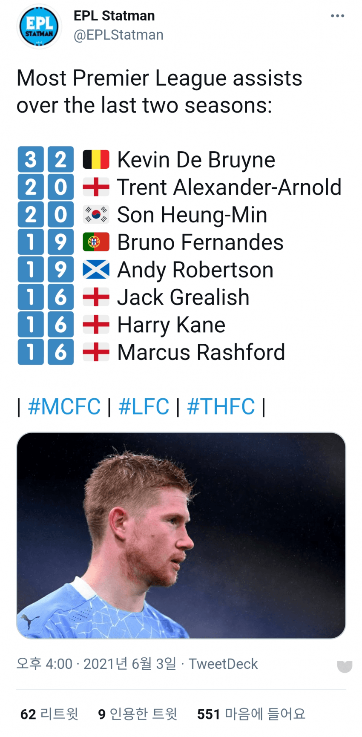Open the TweetDeck source link
362x737 pixels.
(223, 664)
